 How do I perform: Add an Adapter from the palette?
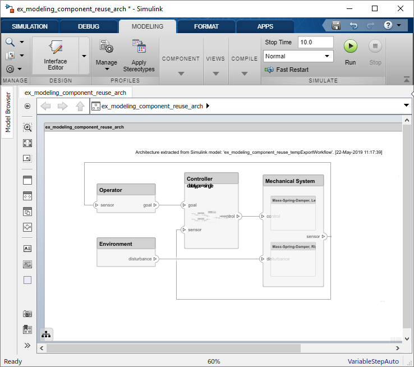tap(27, 227)
